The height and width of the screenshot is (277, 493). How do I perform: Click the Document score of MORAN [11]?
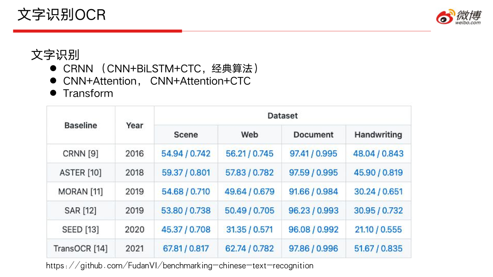[314, 191]
